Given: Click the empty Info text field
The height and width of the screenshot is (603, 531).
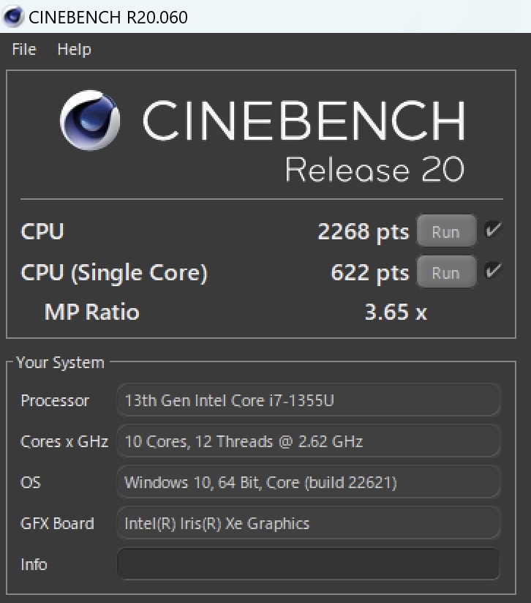Looking at the screenshot, I should click(308, 563).
